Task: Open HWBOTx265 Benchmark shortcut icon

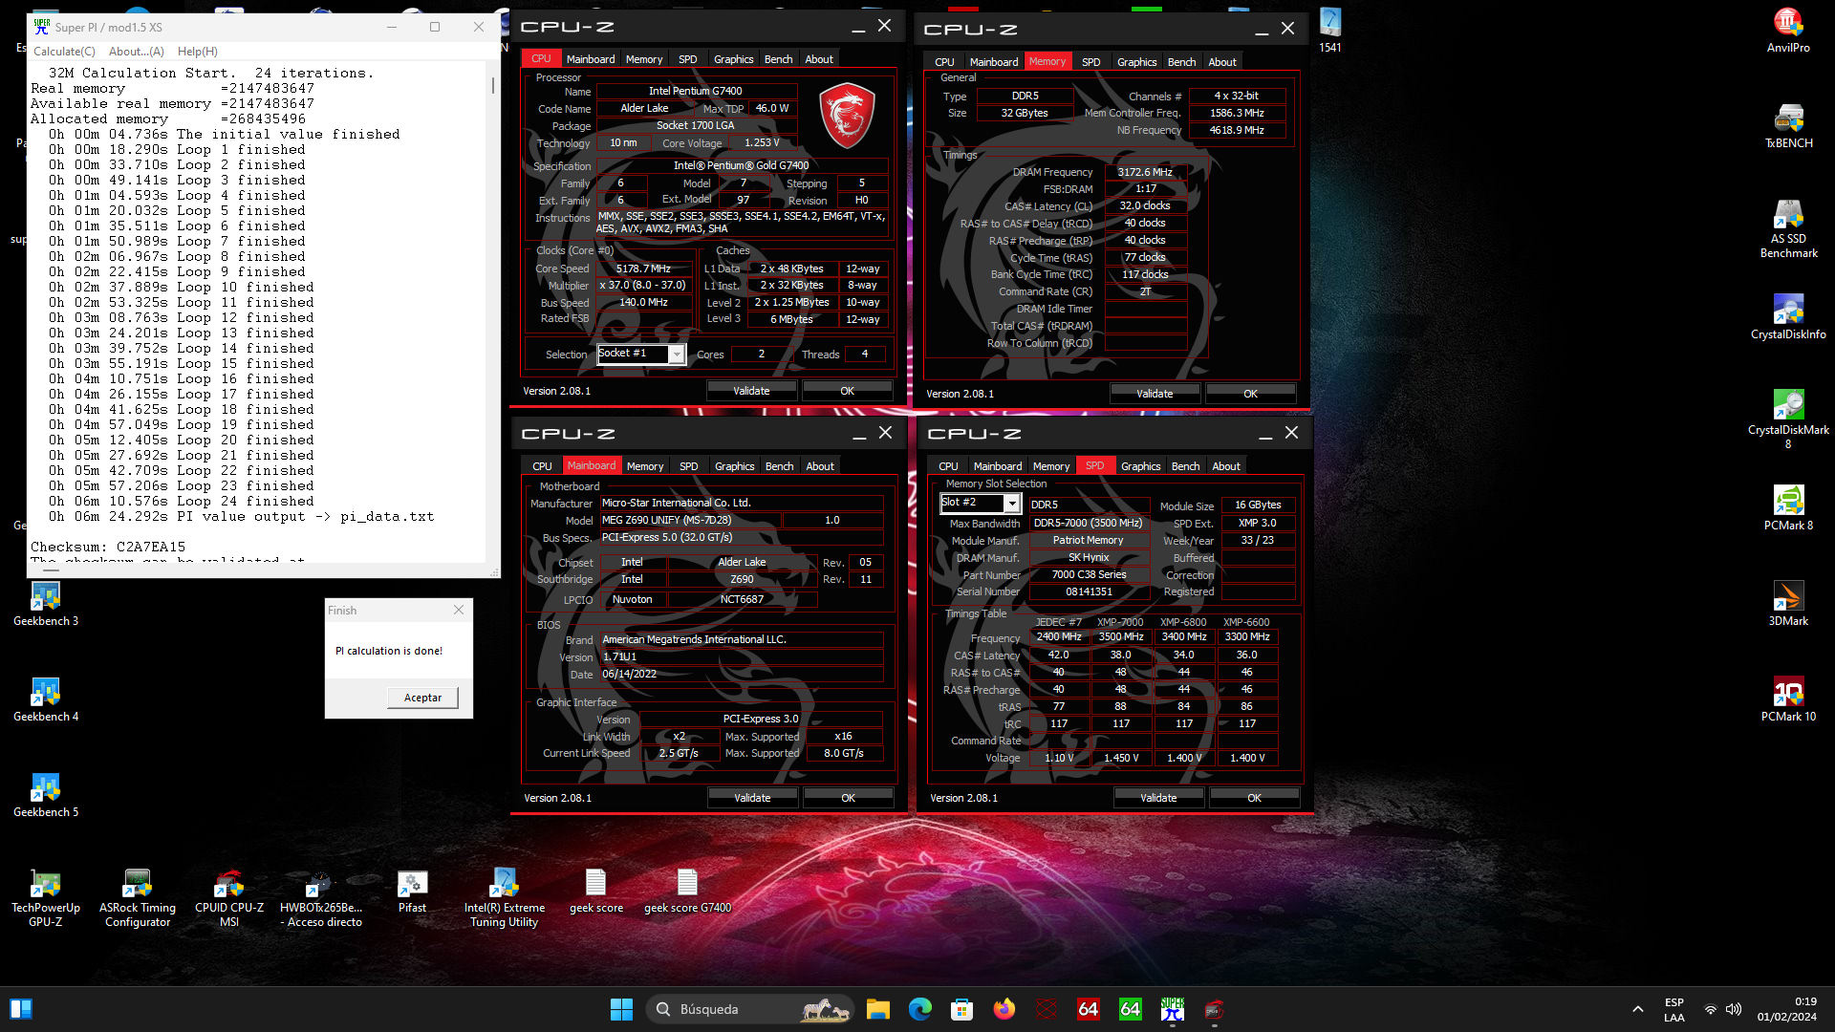Action: click(x=321, y=898)
